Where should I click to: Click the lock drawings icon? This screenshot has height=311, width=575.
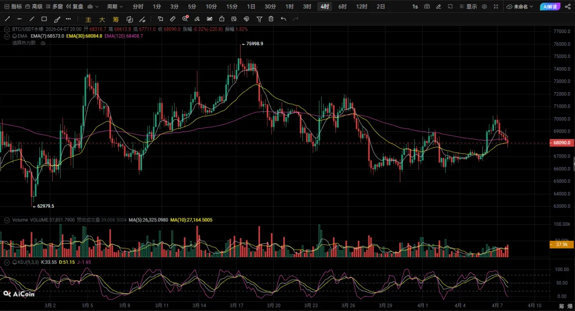coord(221,19)
